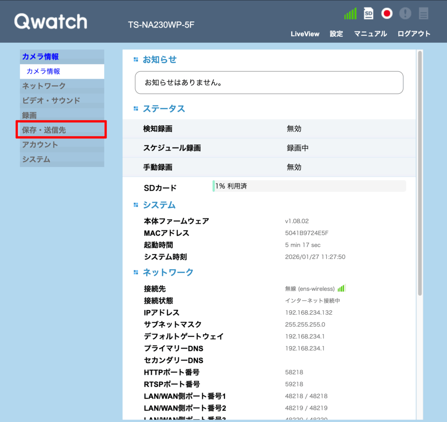Click the vertical scrollbar of the content panel
The width and height of the screenshot is (447, 422).
coord(420,175)
